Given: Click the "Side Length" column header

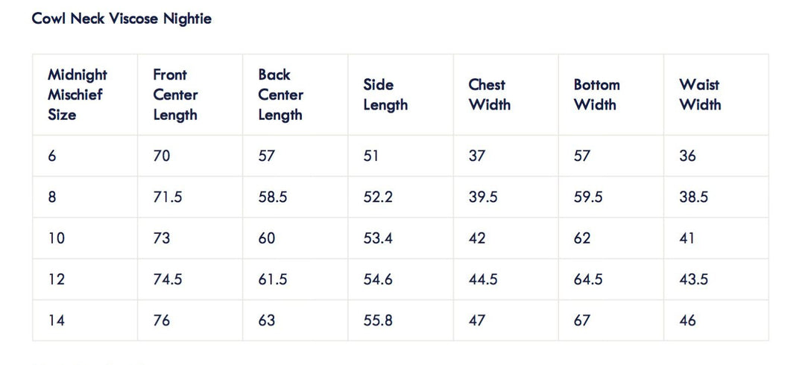Looking at the screenshot, I should tap(385, 95).
